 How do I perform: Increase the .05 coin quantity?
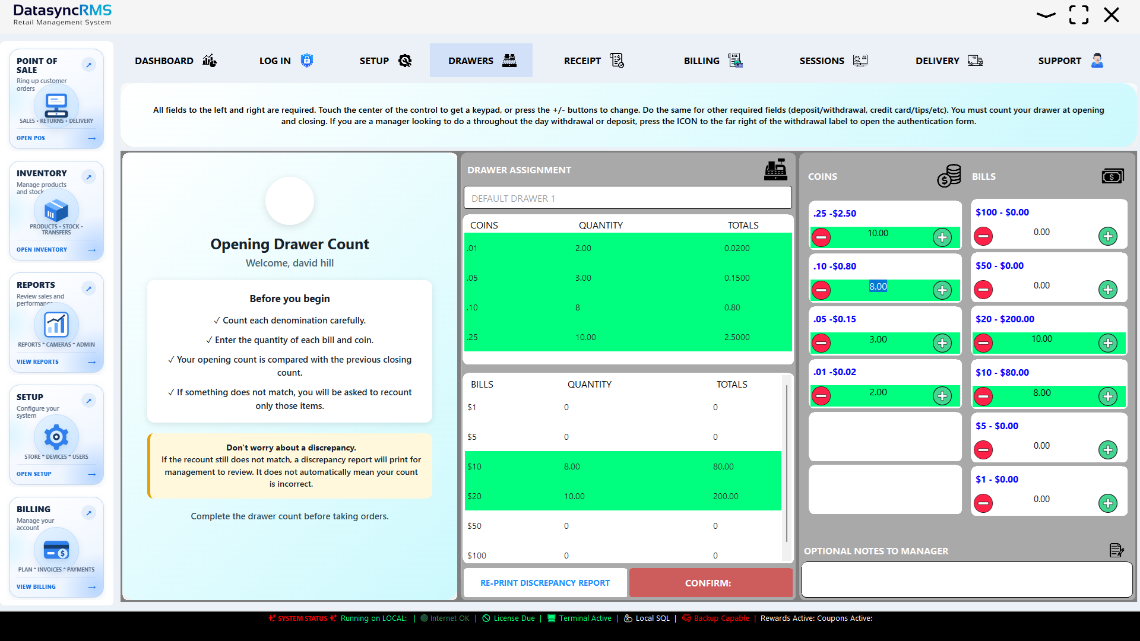tap(942, 343)
